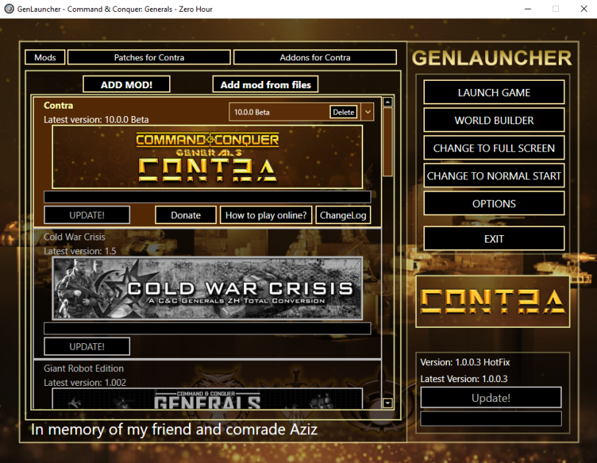
Task: Toggle Change to Full Screen mode
Action: 494,148
